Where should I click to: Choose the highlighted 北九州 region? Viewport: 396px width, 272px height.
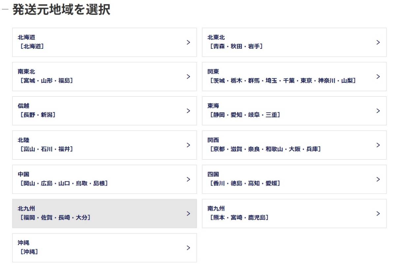pyautogui.click(x=104, y=213)
